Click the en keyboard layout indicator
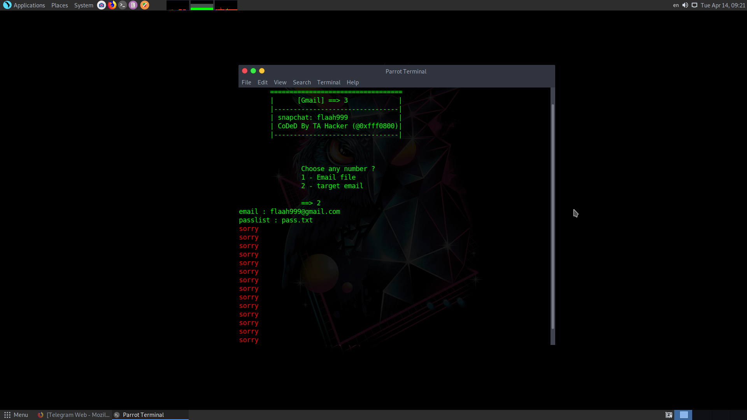 (676, 5)
